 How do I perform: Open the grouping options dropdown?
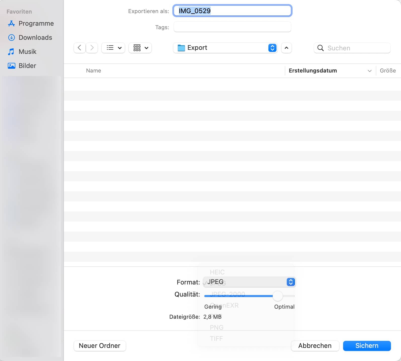140,48
